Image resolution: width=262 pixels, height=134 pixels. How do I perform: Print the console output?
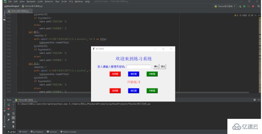pos(13,122)
